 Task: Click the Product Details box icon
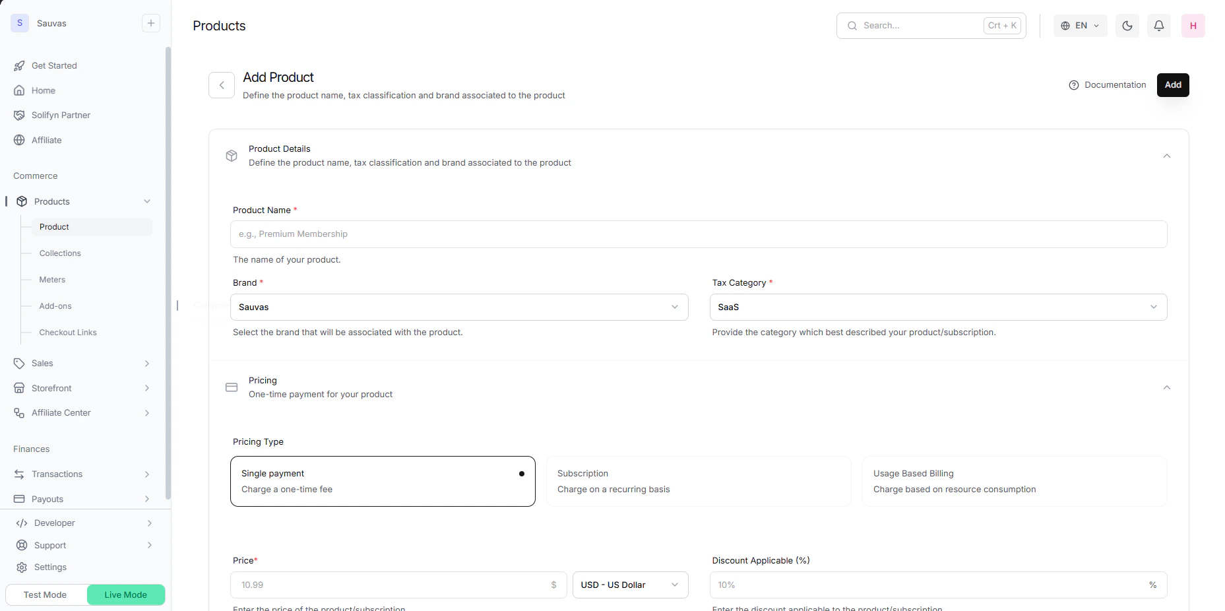(x=232, y=156)
